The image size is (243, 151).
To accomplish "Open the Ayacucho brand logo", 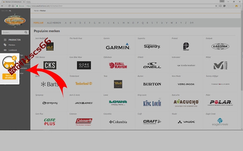I will pos(186,103).
